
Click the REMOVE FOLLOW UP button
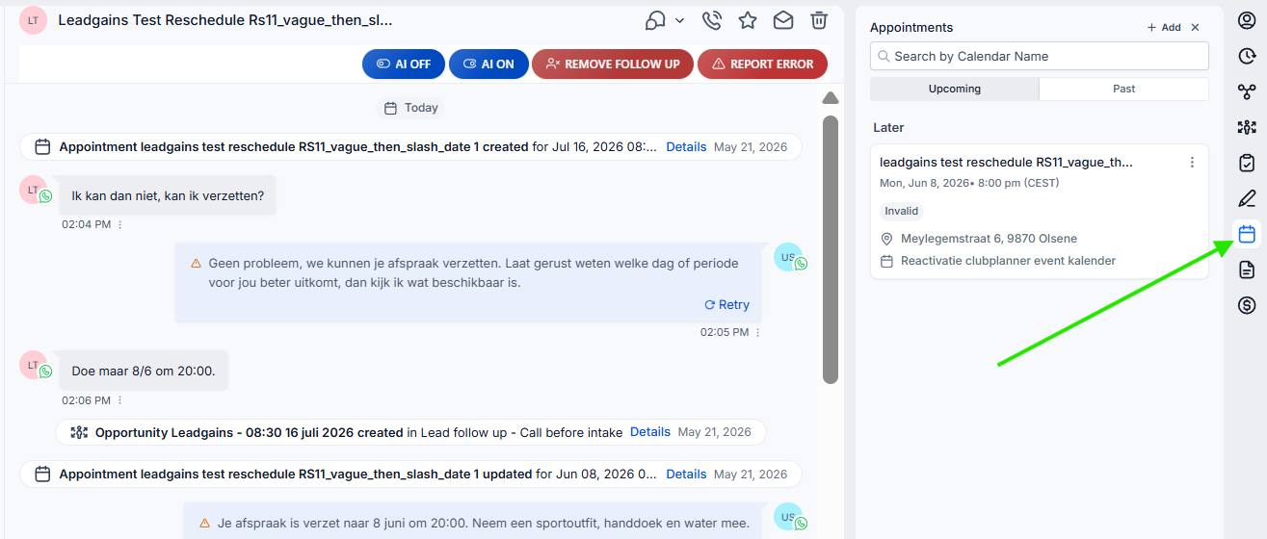coord(613,64)
